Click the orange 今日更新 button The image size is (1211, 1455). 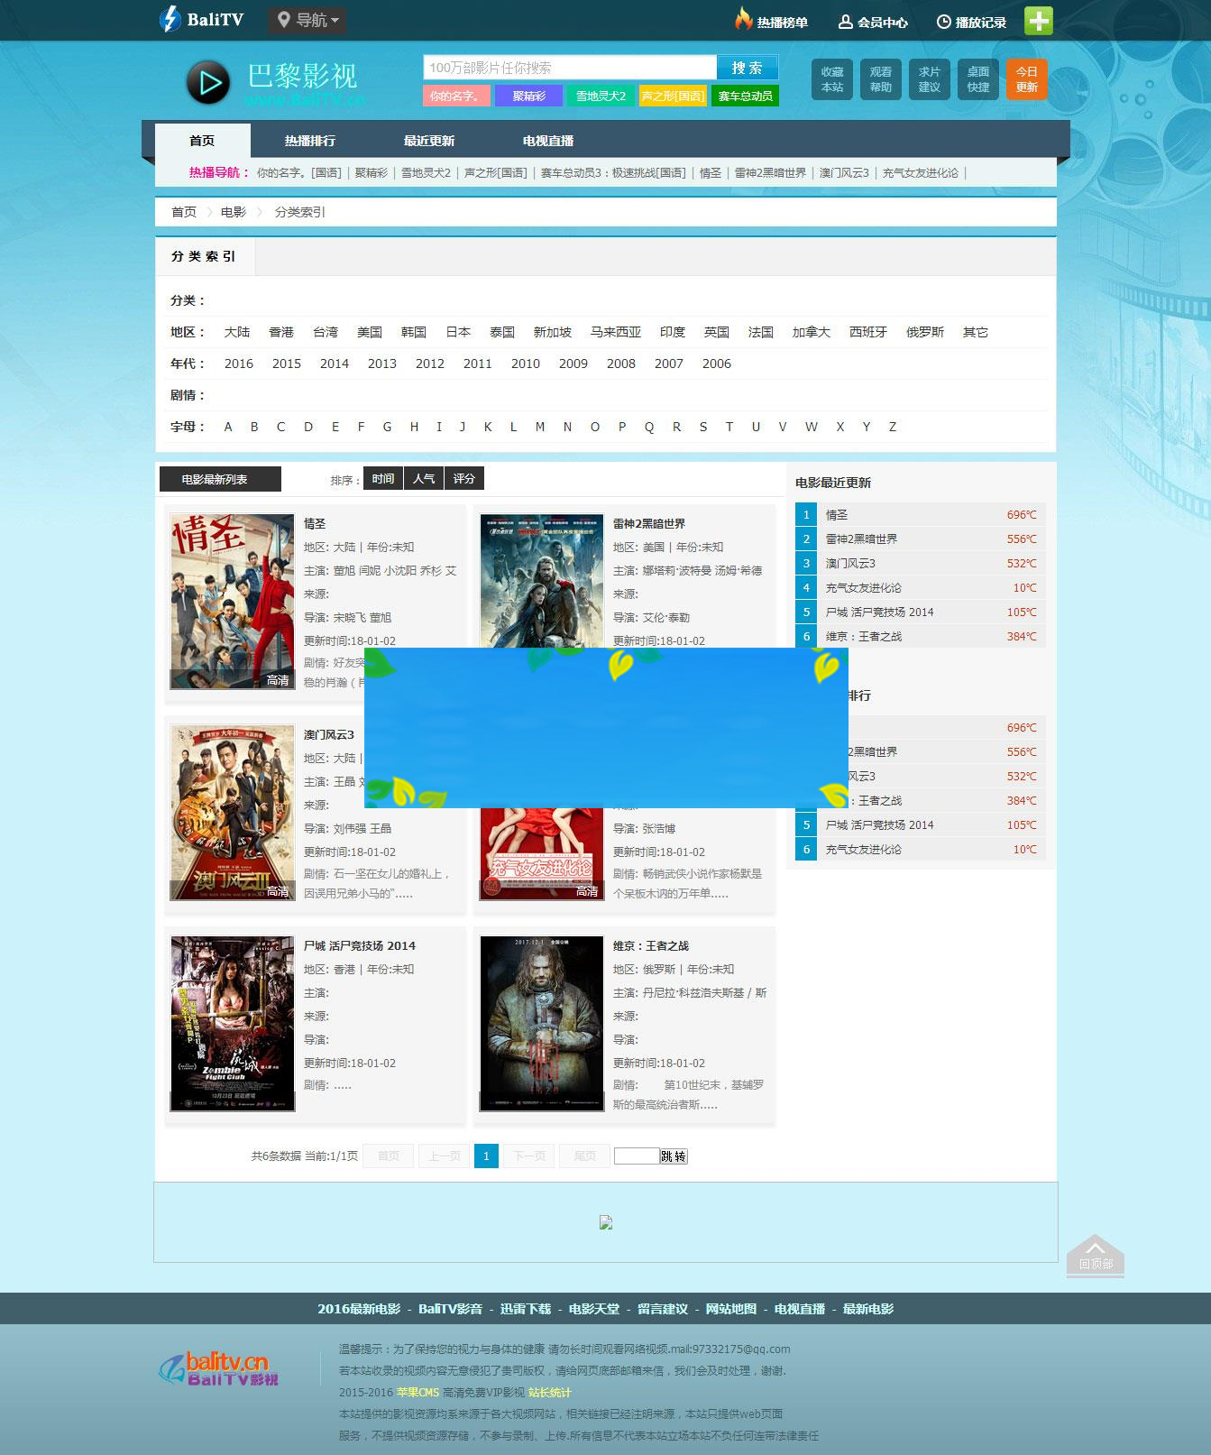(x=1026, y=79)
